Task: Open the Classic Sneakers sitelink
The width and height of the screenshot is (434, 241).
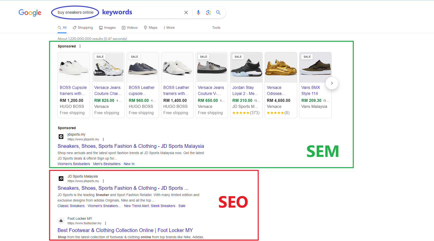Action: [x=71, y=206]
